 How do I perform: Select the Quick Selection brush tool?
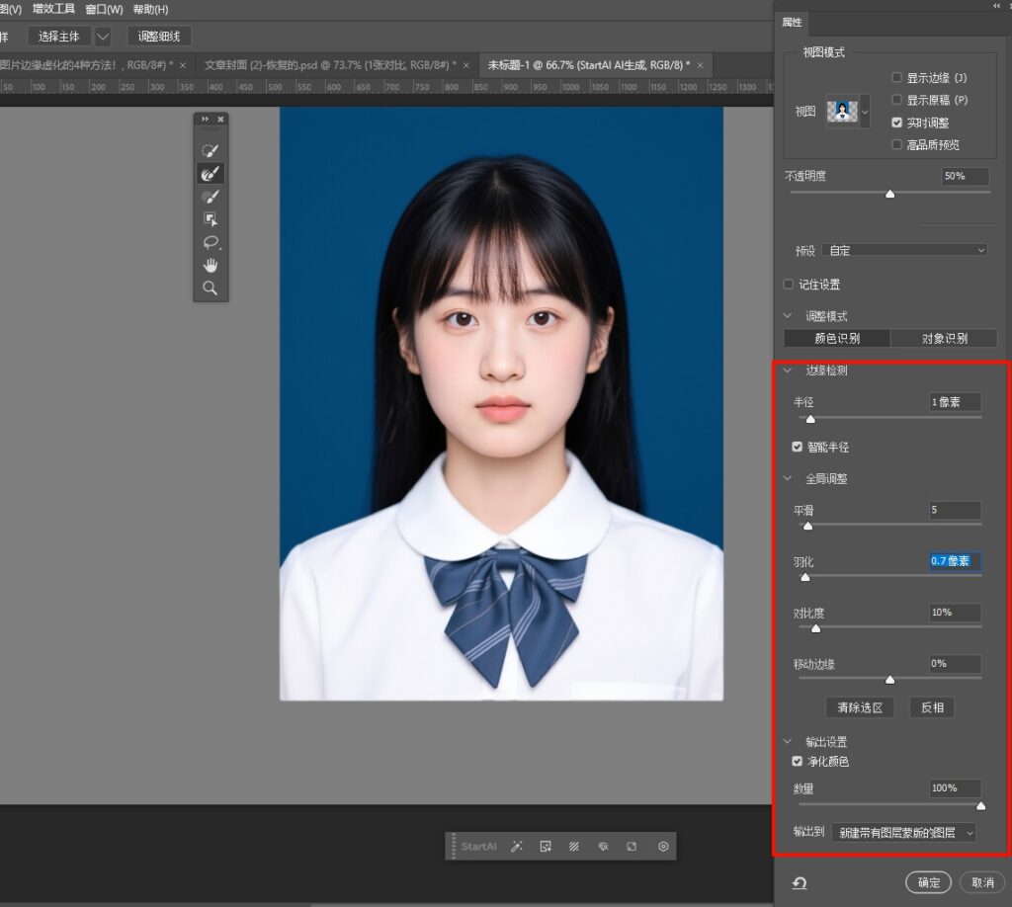[x=210, y=150]
